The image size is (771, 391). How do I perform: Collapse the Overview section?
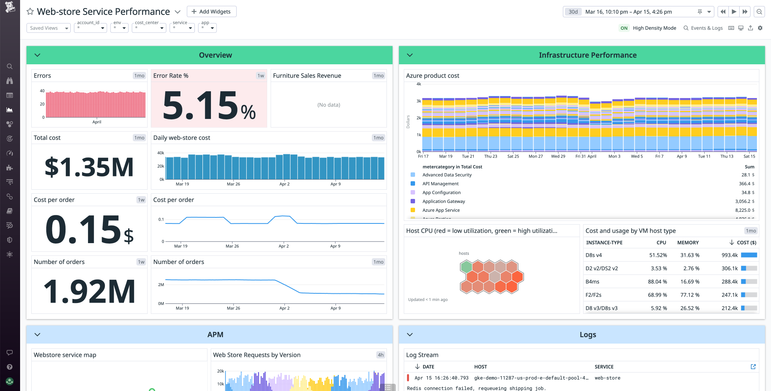pos(37,55)
